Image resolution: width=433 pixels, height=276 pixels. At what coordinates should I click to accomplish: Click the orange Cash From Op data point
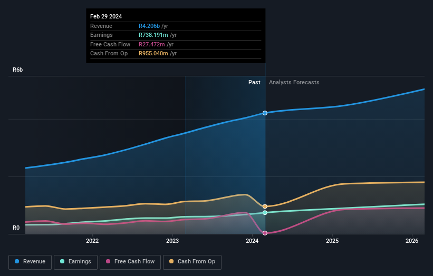click(x=265, y=206)
